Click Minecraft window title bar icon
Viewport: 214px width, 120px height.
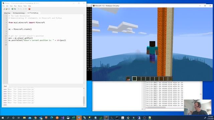[x=94, y=6]
